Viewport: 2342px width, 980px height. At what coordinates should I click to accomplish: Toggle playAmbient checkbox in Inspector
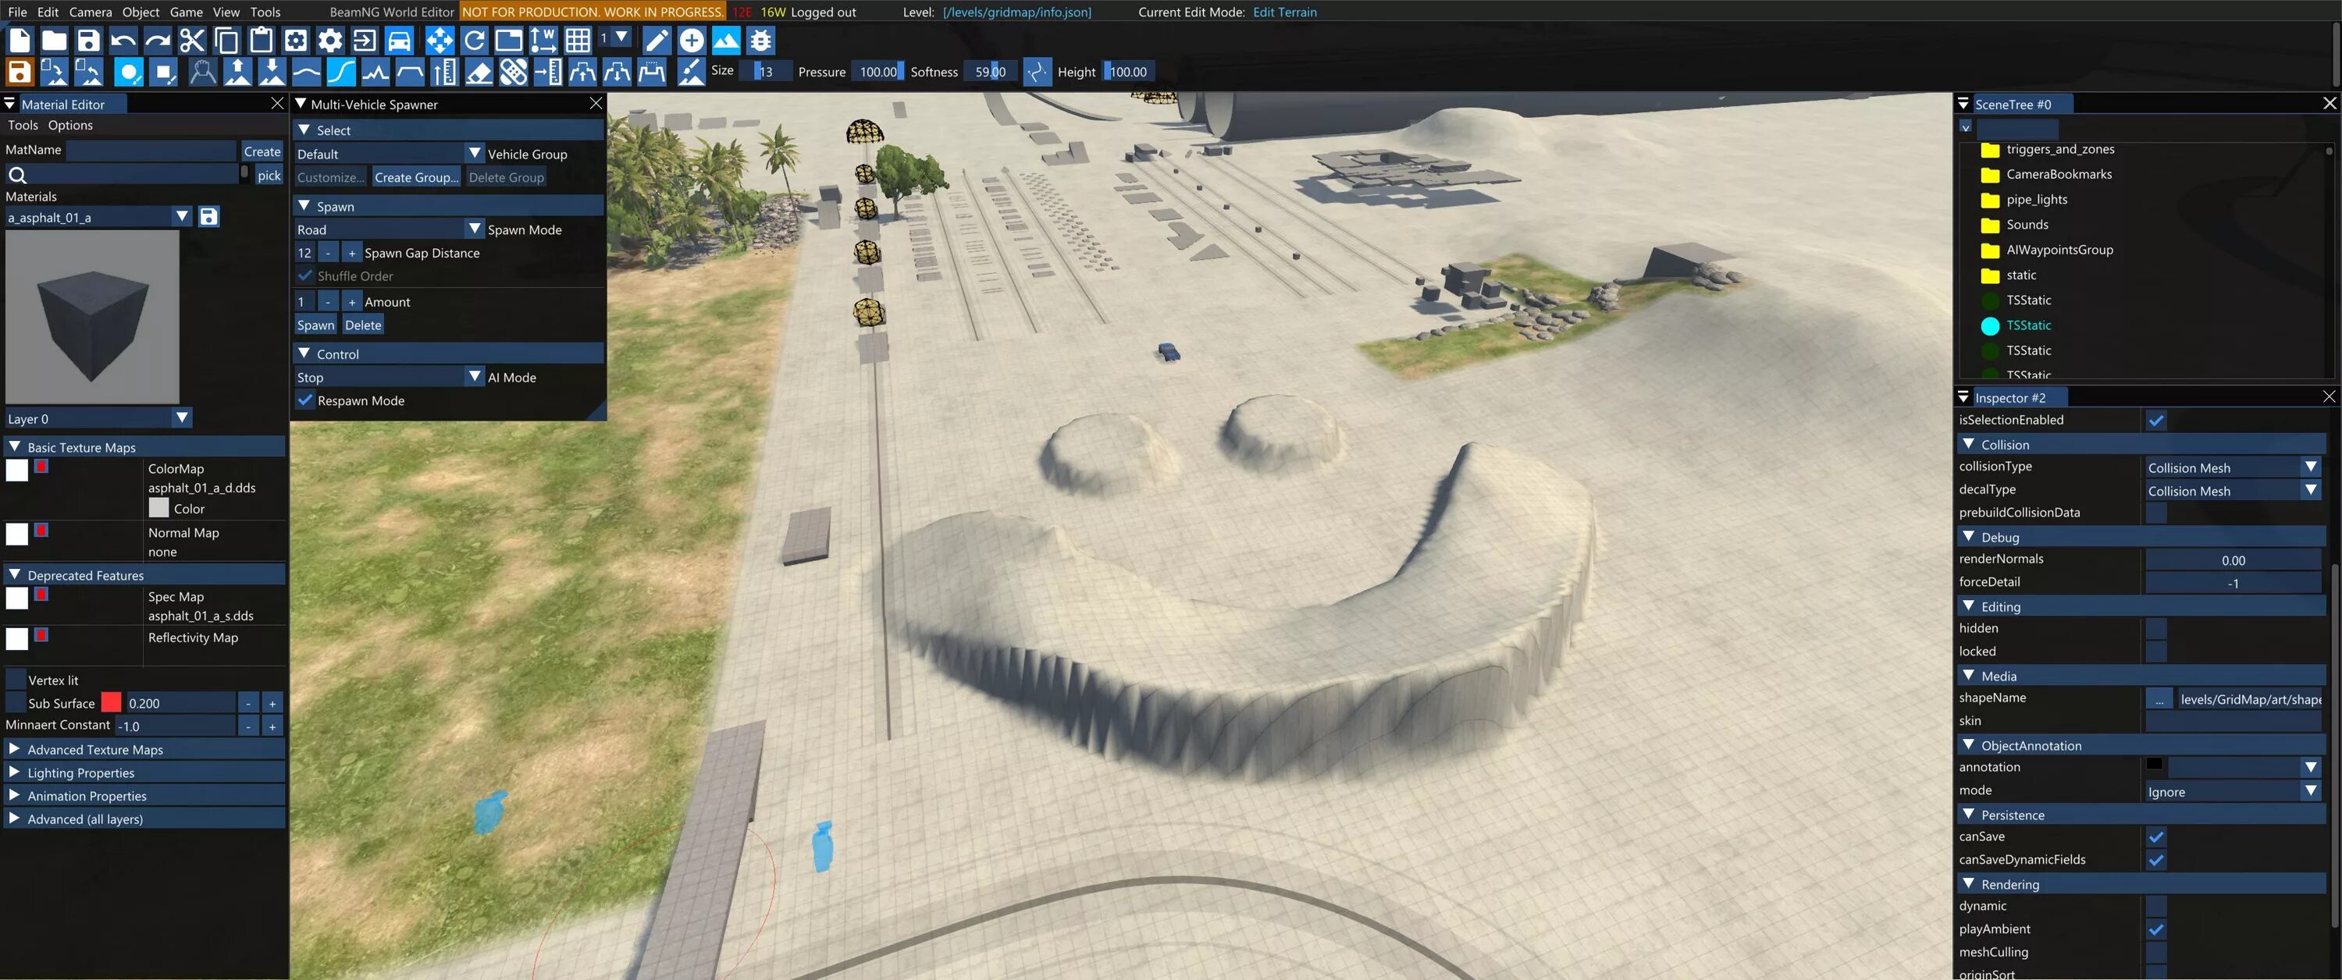2155,929
